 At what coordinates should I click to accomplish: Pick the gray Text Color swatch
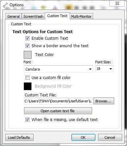click(x=28, y=55)
